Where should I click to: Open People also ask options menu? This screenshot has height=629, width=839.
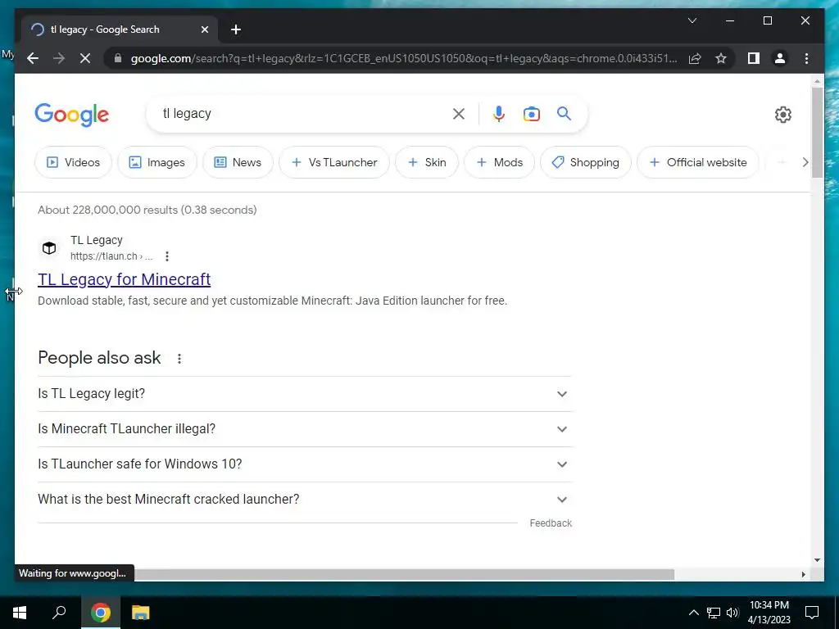[x=179, y=359]
